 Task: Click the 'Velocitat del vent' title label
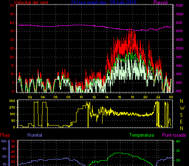31,2
